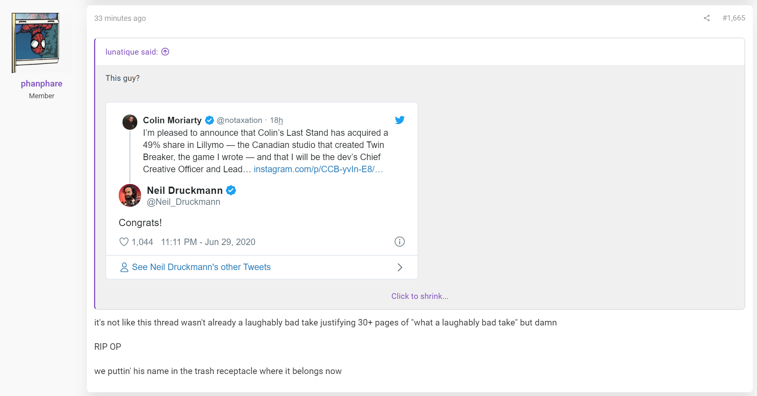Click the share icon beside post #1,665
This screenshot has height=396, width=757.
click(x=707, y=18)
